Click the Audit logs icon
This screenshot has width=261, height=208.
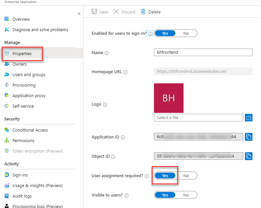[x=7, y=196]
